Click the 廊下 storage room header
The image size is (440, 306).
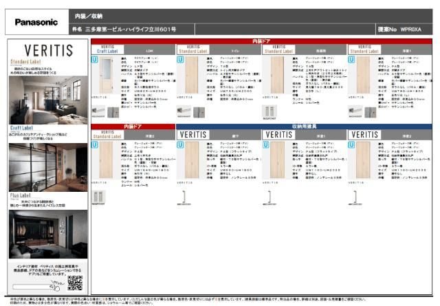[235, 136]
